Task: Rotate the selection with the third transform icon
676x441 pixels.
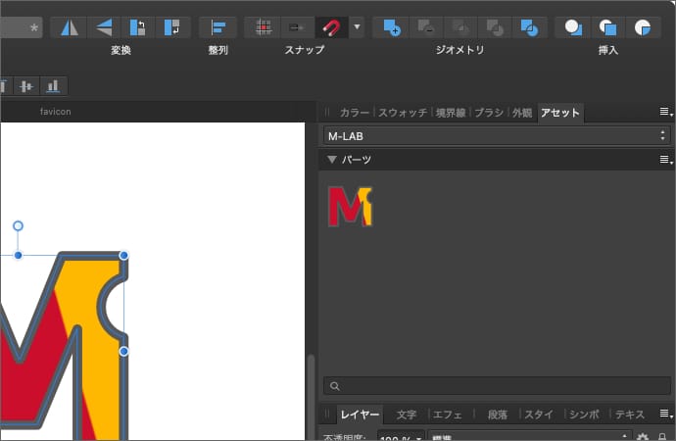Action: pyautogui.click(x=138, y=27)
